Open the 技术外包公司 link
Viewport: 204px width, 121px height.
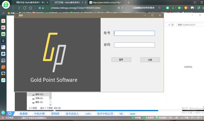(x=105, y=113)
